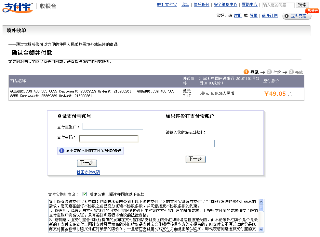Click 下一步 under the login form
The image size is (320, 237).
(87, 163)
